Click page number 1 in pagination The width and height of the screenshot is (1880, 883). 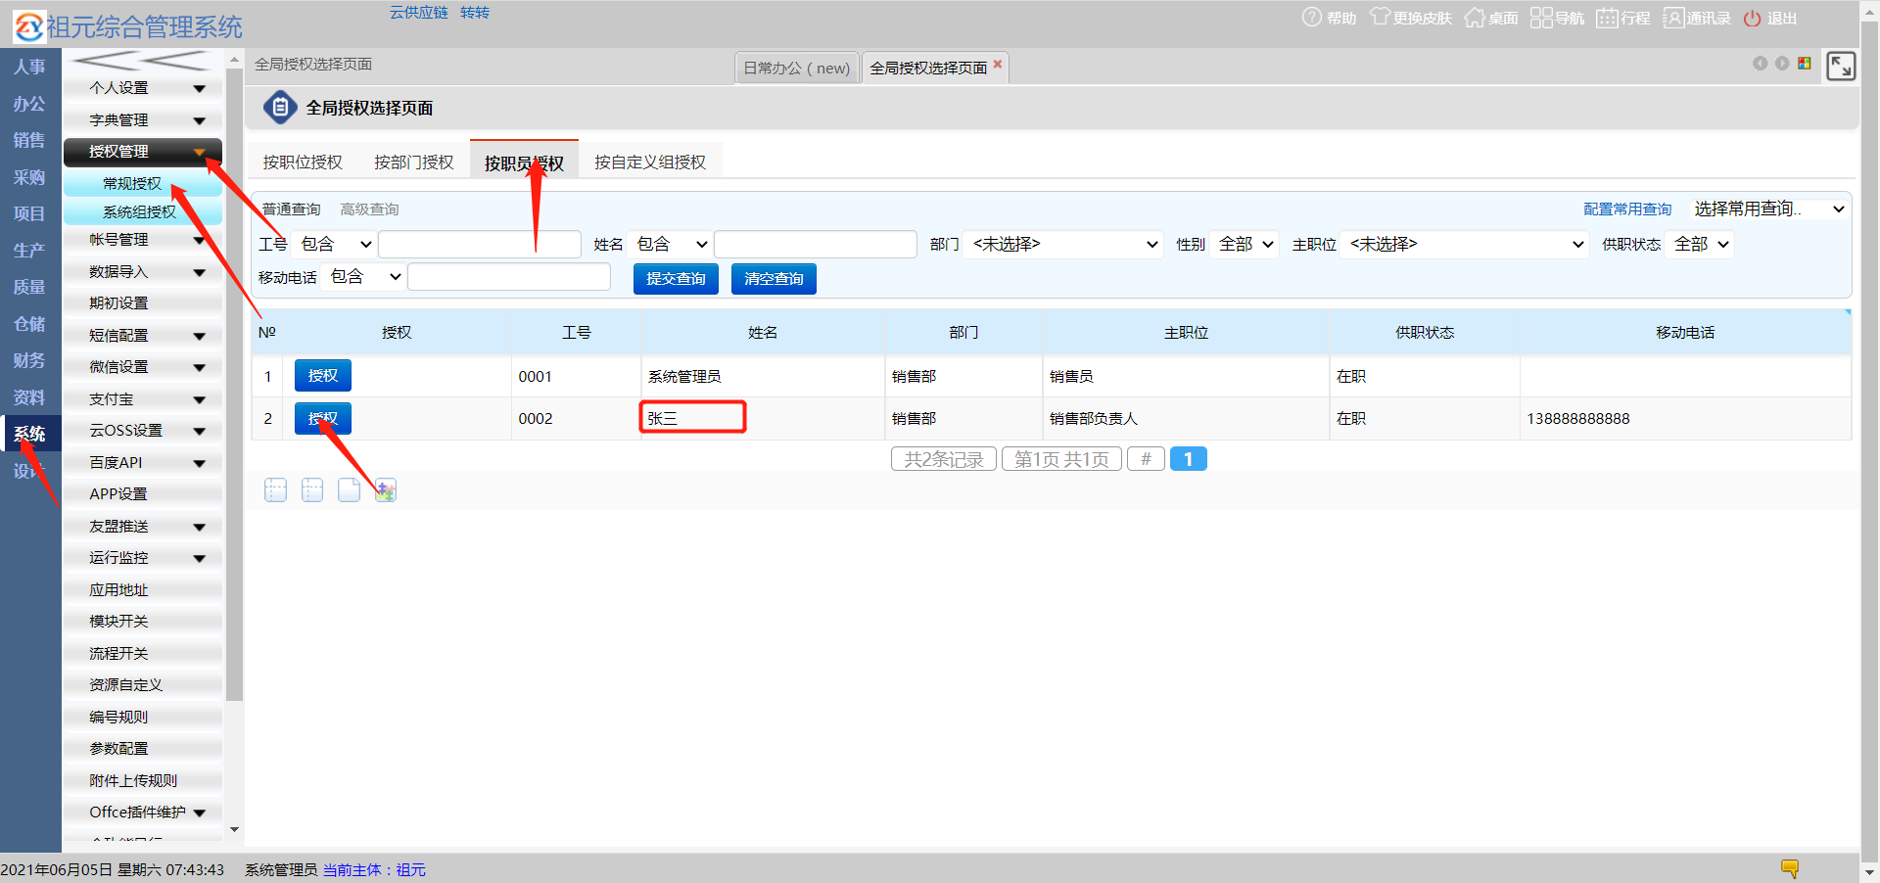1189,459
